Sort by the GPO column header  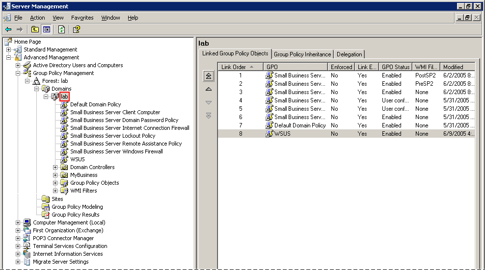coord(296,67)
